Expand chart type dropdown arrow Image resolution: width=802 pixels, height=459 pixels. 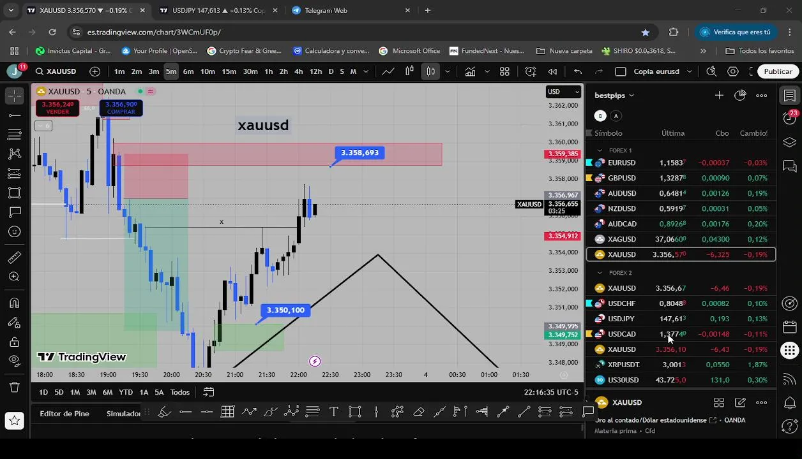point(448,71)
